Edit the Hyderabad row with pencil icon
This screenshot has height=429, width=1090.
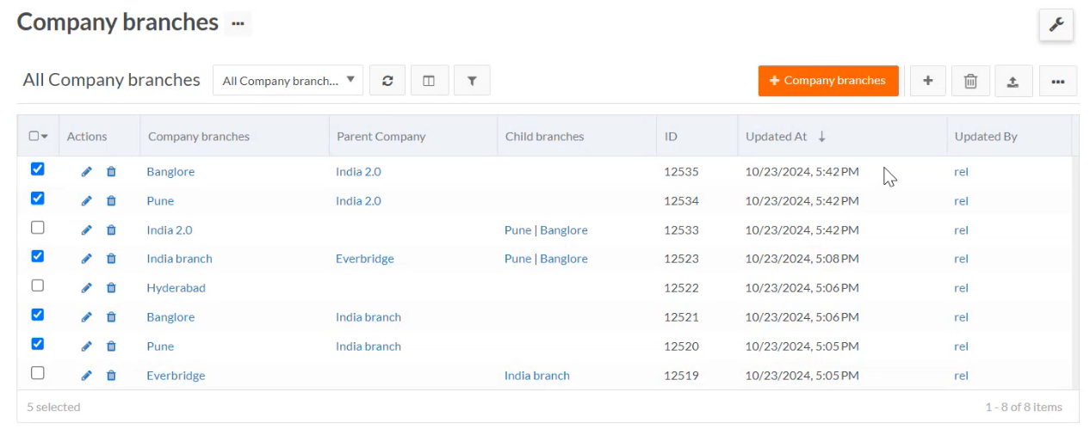[x=86, y=288]
